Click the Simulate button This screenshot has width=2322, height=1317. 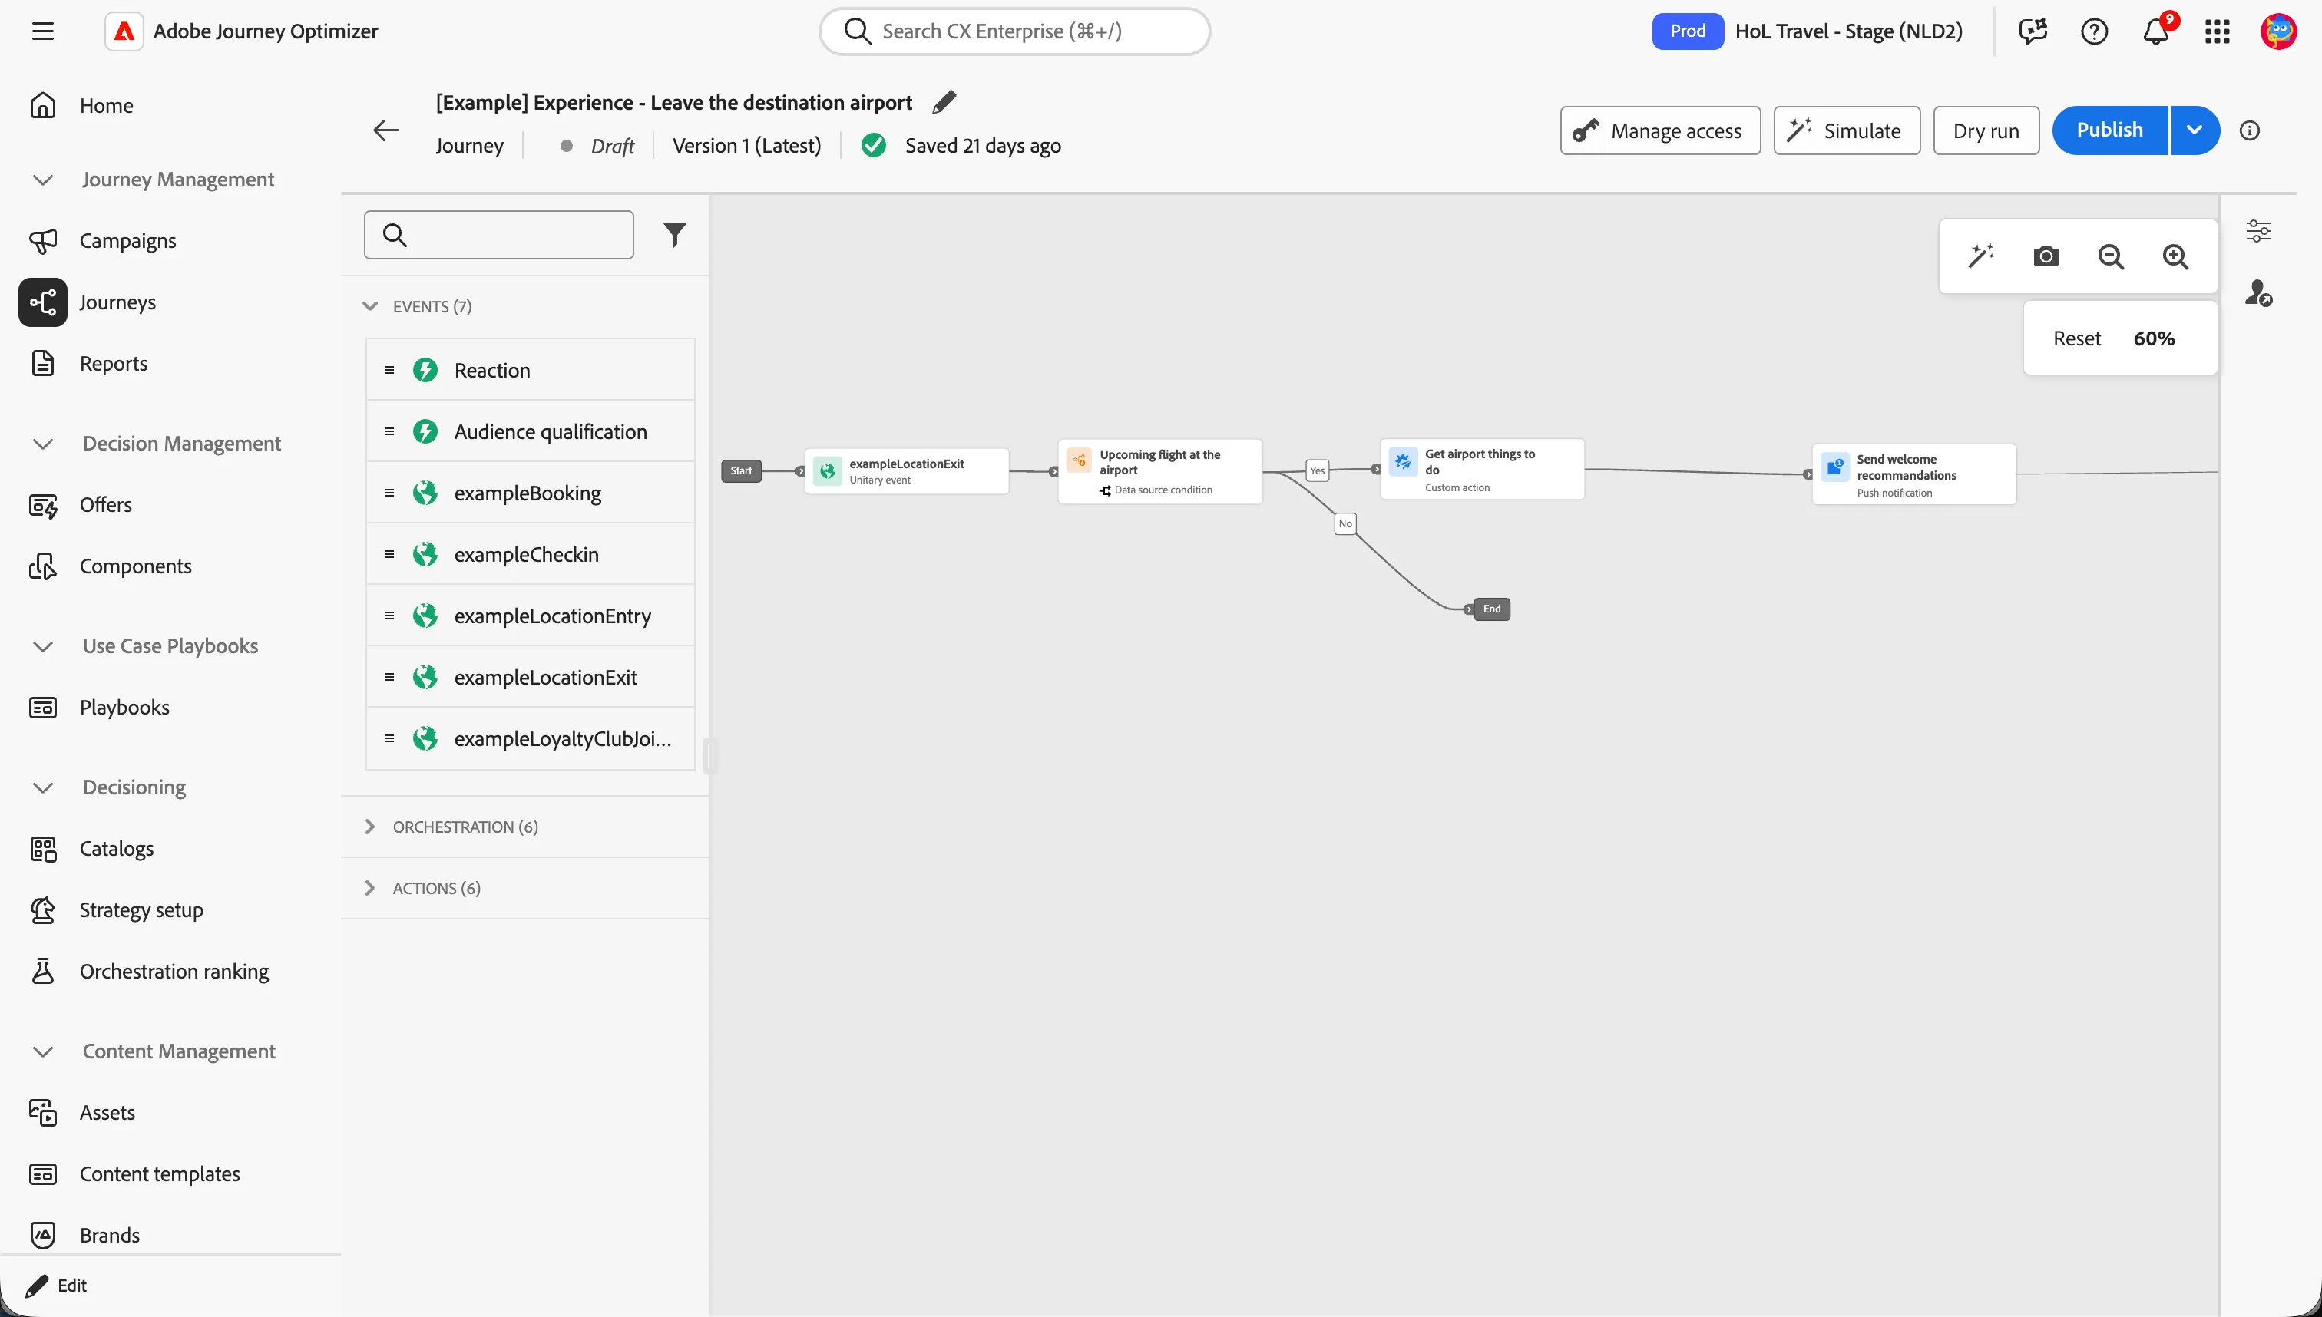(x=1846, y=130)
